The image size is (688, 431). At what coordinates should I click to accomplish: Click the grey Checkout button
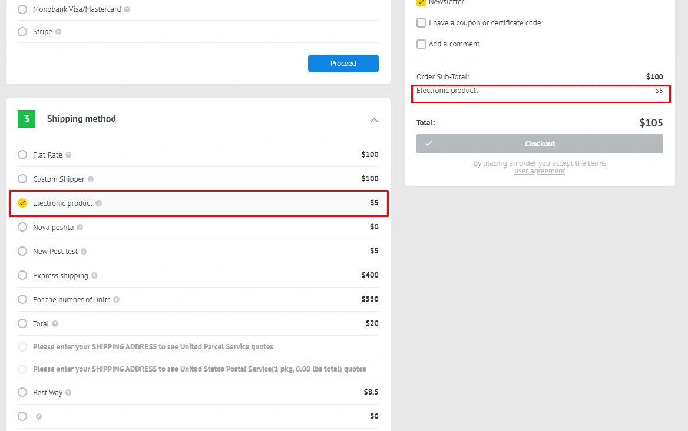point(540,144)
